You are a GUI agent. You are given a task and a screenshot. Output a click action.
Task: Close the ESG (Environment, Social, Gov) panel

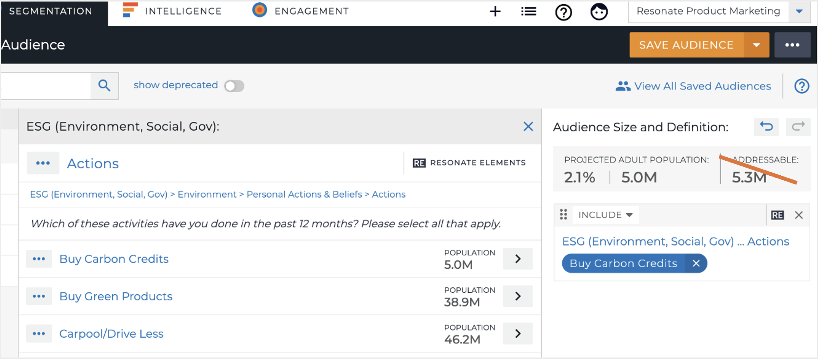click(x=528, y=127)
